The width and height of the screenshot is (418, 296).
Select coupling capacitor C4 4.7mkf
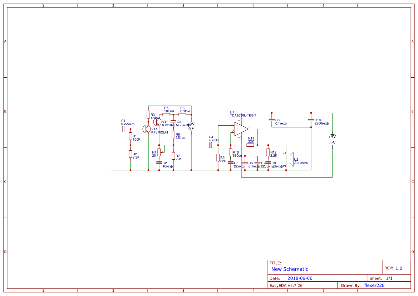click(211, 146)
